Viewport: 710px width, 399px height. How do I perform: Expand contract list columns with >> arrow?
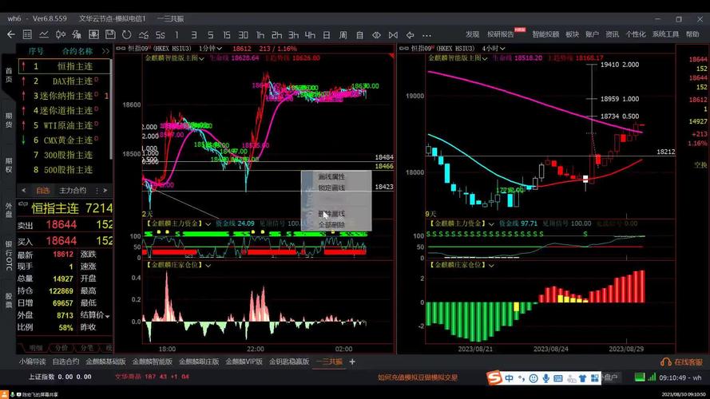(x=105, y=51)
